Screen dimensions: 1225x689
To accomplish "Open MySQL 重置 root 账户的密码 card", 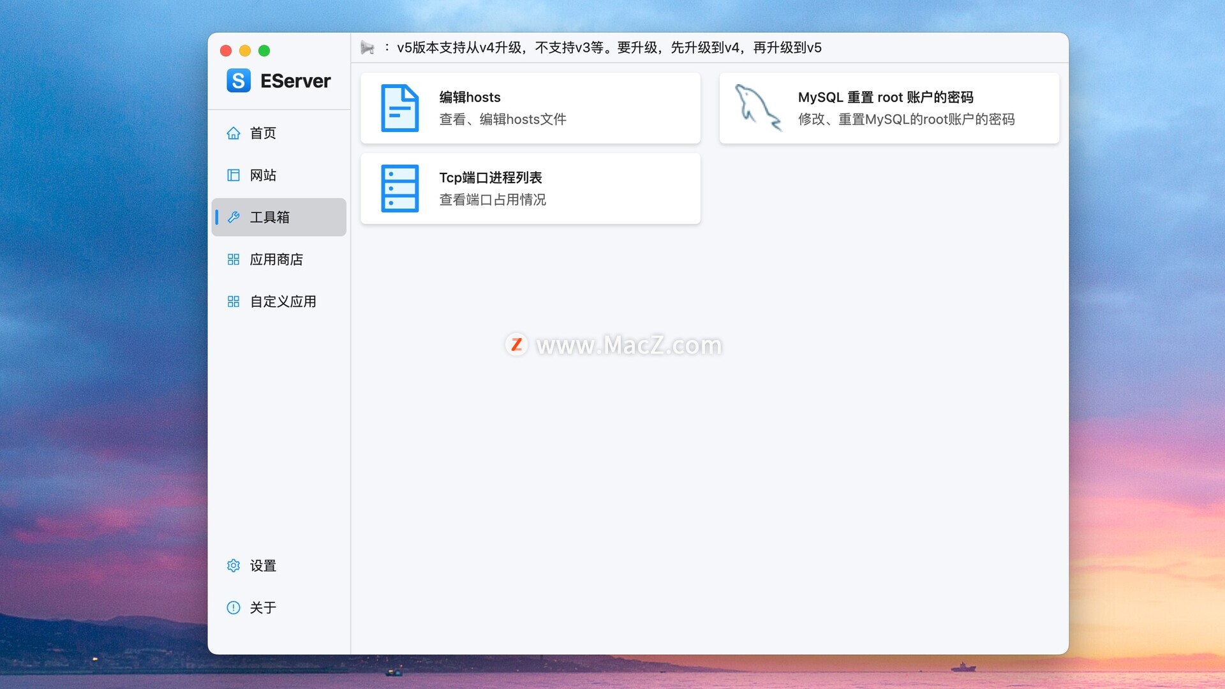I will [888, 108].
